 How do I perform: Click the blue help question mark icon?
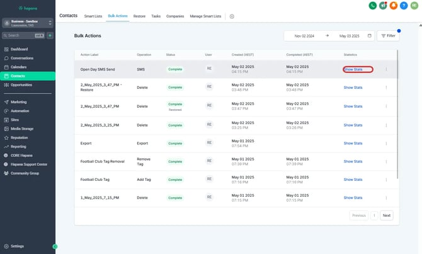tap(404, 6)
